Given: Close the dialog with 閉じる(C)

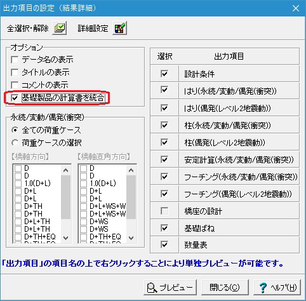Looking at the screenshot, I should (225, 287).
